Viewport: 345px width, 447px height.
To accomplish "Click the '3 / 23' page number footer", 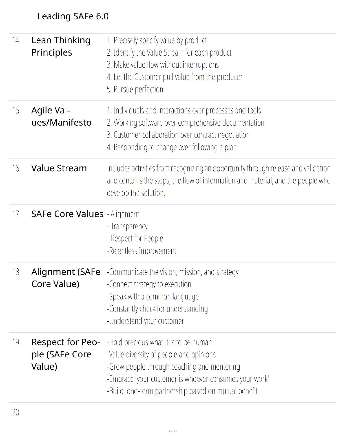I will [172, 431].
